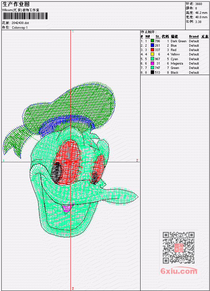The height and width of the screenshot is (291, 210).
Task: Click stitch count '337' for Red
Action: pos(157,50)
